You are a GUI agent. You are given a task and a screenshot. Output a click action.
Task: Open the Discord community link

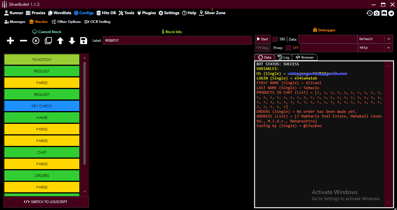point(384,13)
